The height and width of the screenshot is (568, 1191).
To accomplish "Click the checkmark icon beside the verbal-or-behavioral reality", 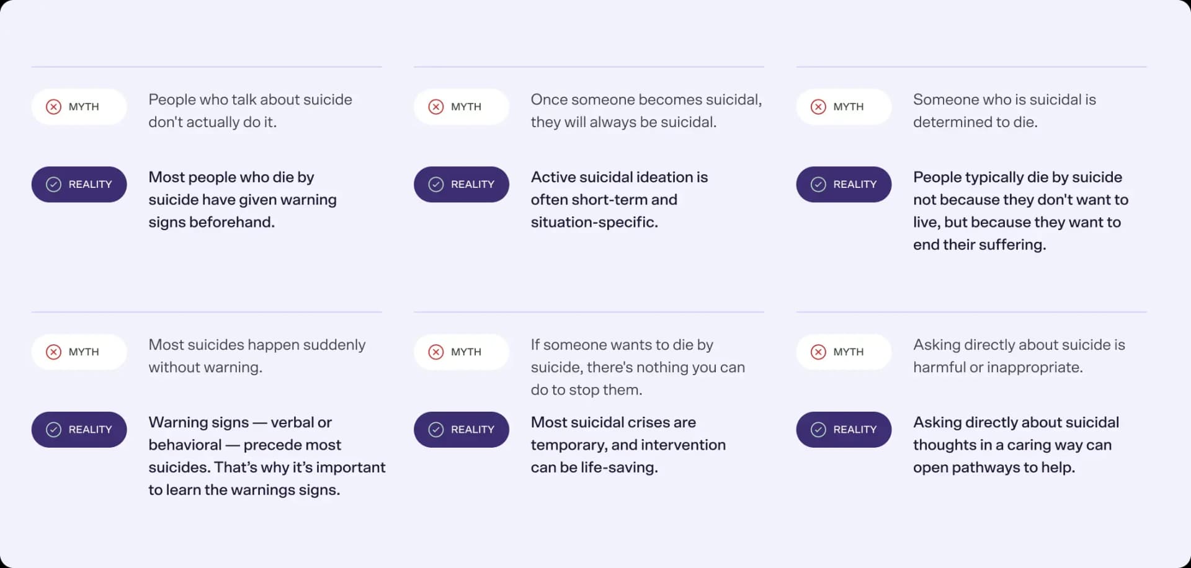I will (54, 430).
